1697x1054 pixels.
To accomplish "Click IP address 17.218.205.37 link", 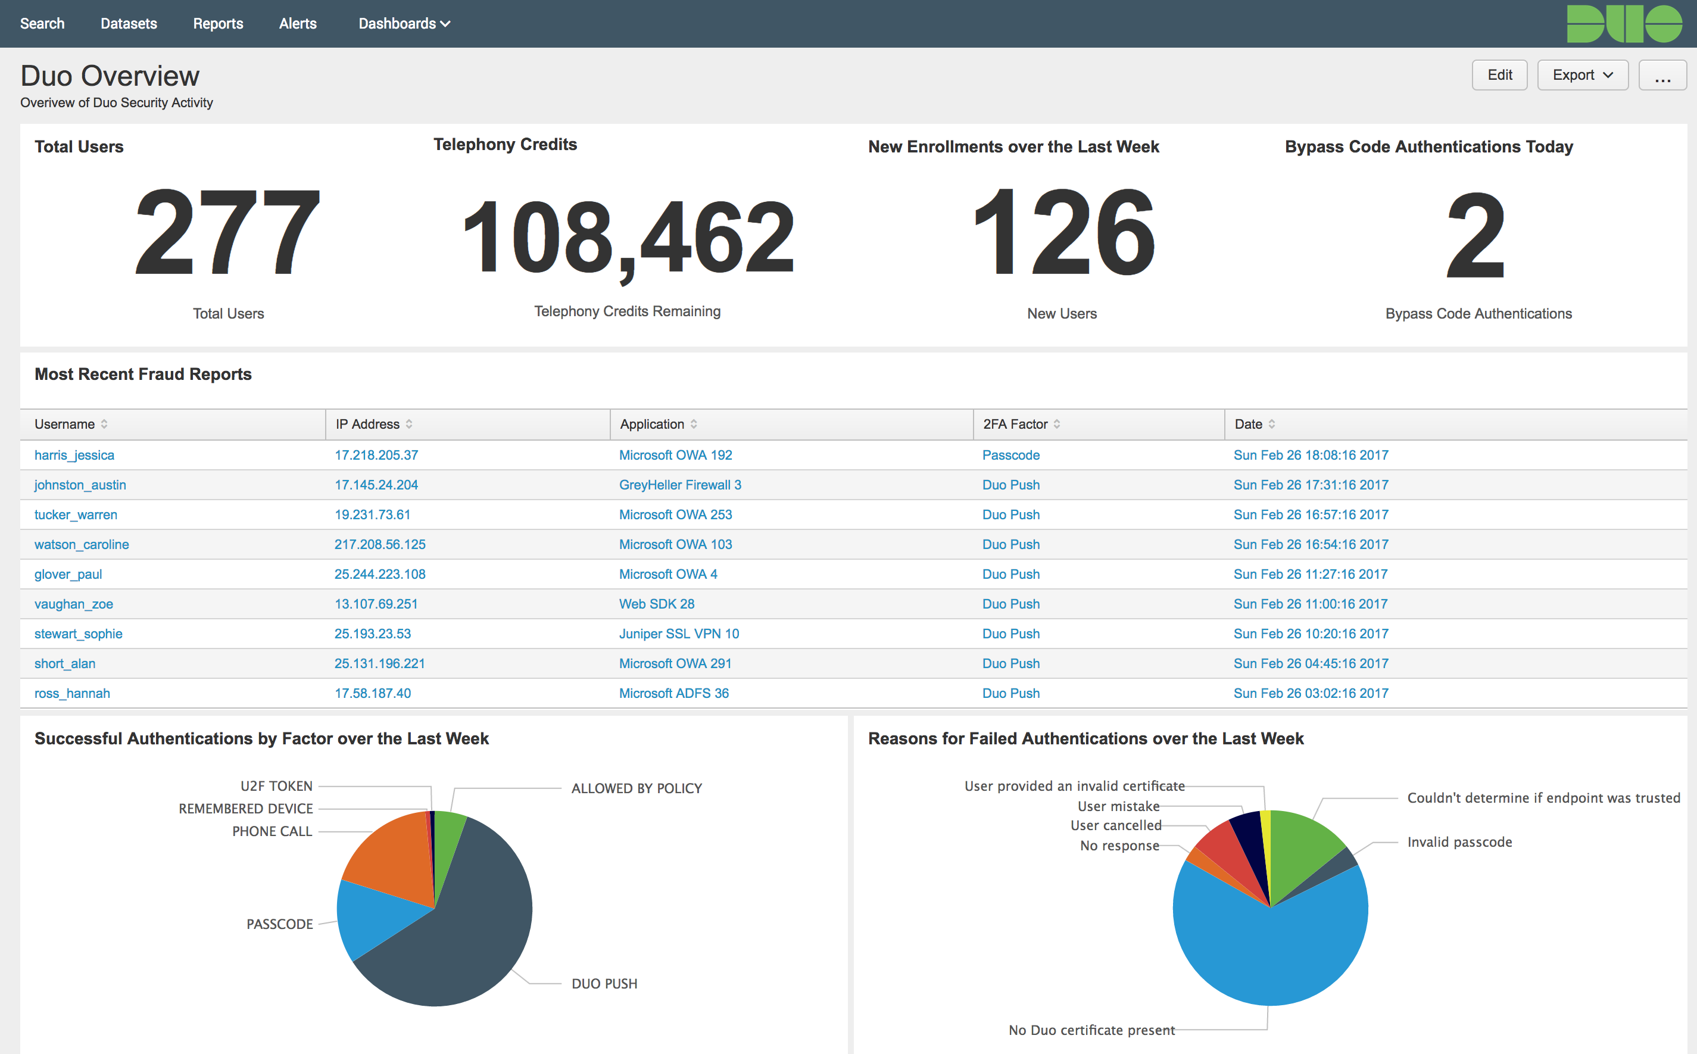I will tap(376, 454).
